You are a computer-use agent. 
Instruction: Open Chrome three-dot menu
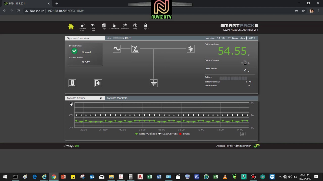click(x=318, y=11)
